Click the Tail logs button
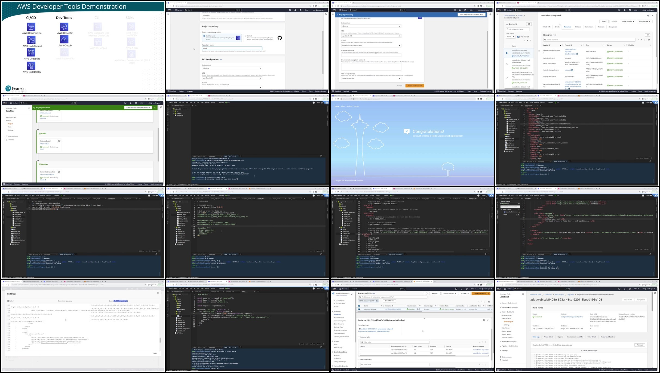Screen dimensions: 660x373 click(x=640, y=345)
